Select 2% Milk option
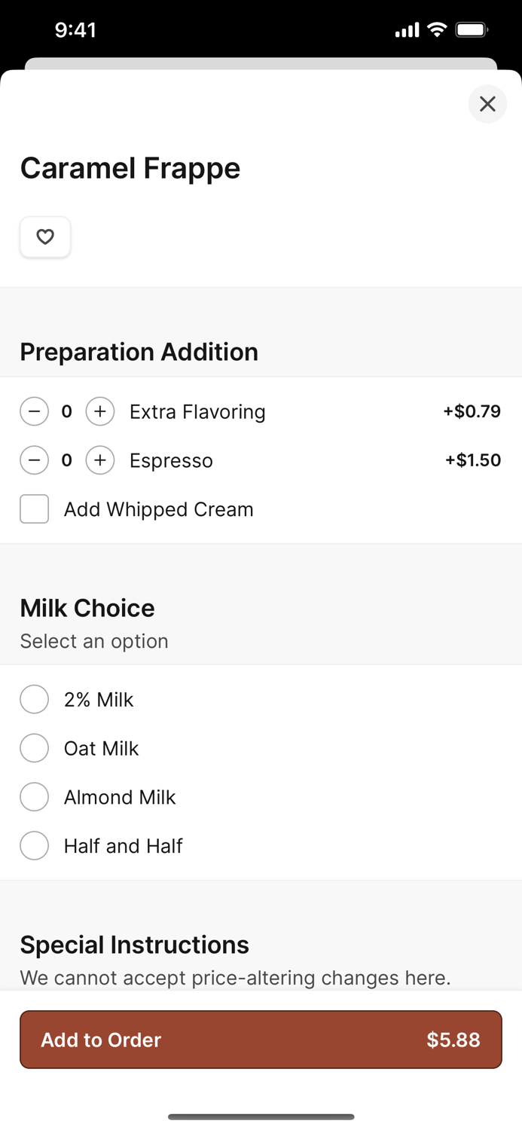522x1130 pixels. (35, 699)
